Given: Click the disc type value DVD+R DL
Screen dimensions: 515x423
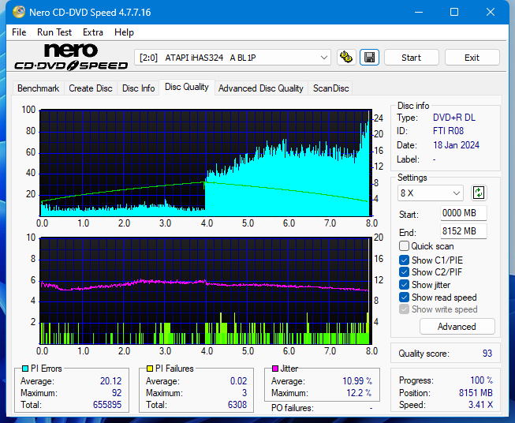Looking at the screenshot, I should 454,118.
